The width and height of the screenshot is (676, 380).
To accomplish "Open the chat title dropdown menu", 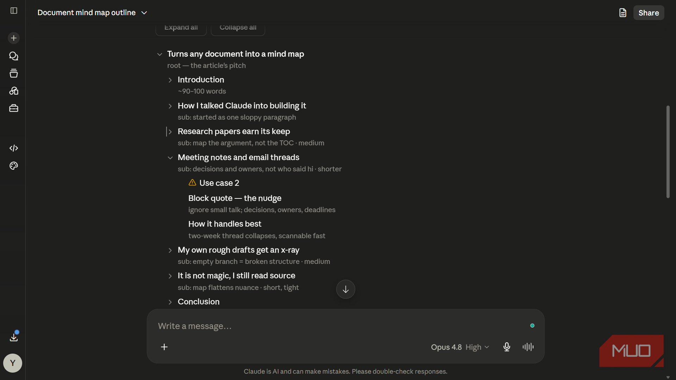I will point(144,13).
